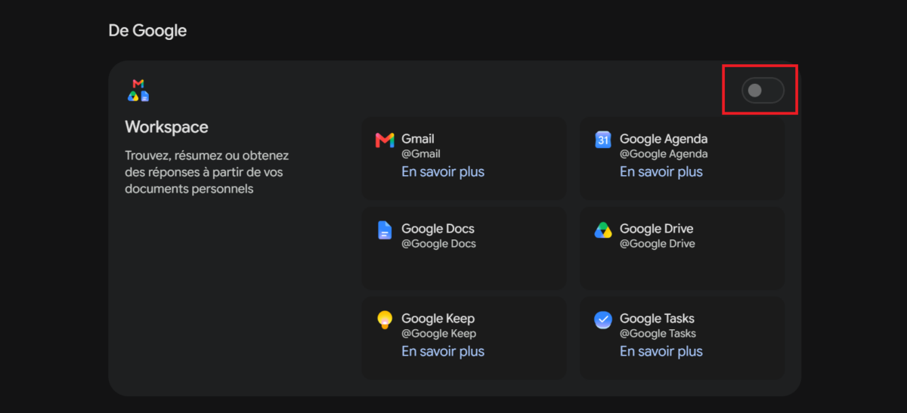Click the Google Tasks checkmark icon

[602, 319]
